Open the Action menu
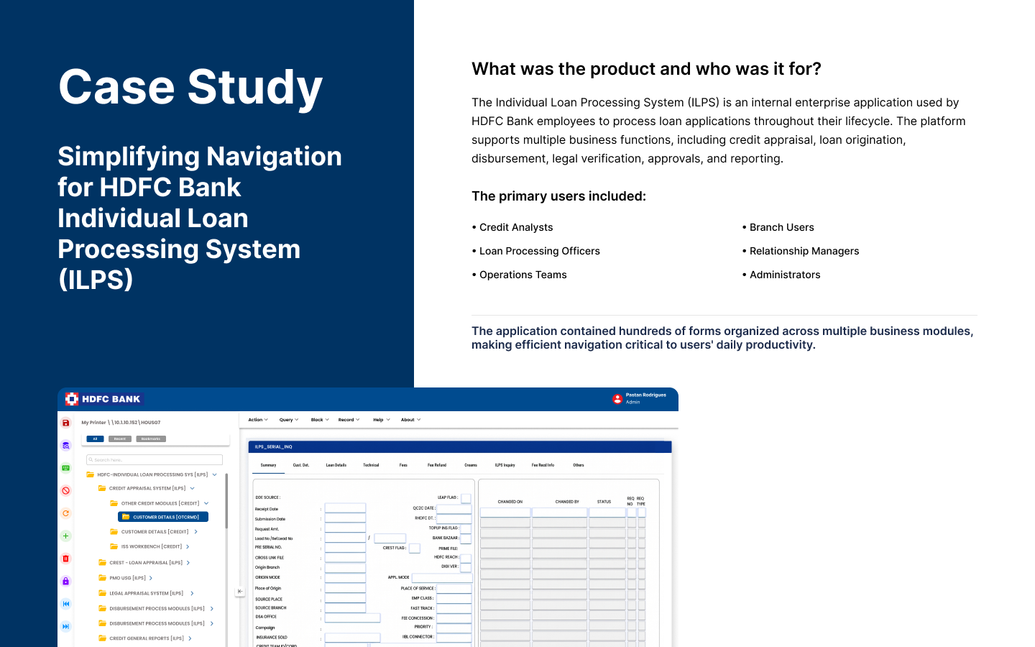This screenshot has height=647, width=1035. (258, 420)
